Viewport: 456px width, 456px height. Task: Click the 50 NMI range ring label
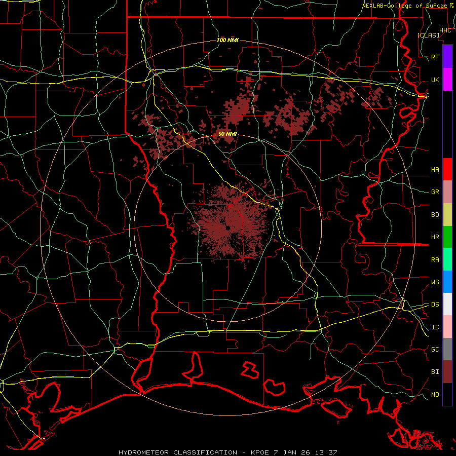pyautogui.click(x=227, y=134)
